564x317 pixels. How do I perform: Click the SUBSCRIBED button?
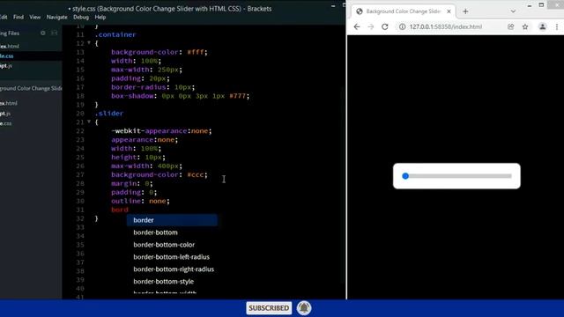pos(269,308)
